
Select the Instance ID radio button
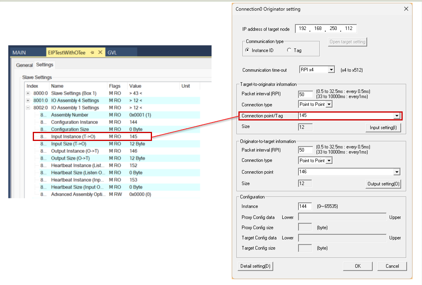tap(248, 50)
